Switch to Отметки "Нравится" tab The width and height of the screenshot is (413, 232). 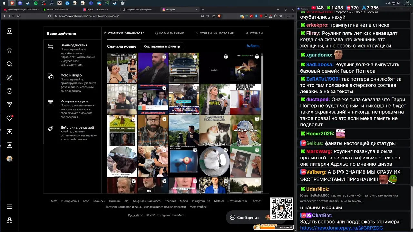[x=124, y=33]
